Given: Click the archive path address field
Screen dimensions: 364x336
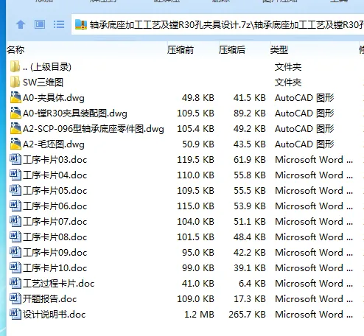Looking at the screenshot, I should click(217, 24).
